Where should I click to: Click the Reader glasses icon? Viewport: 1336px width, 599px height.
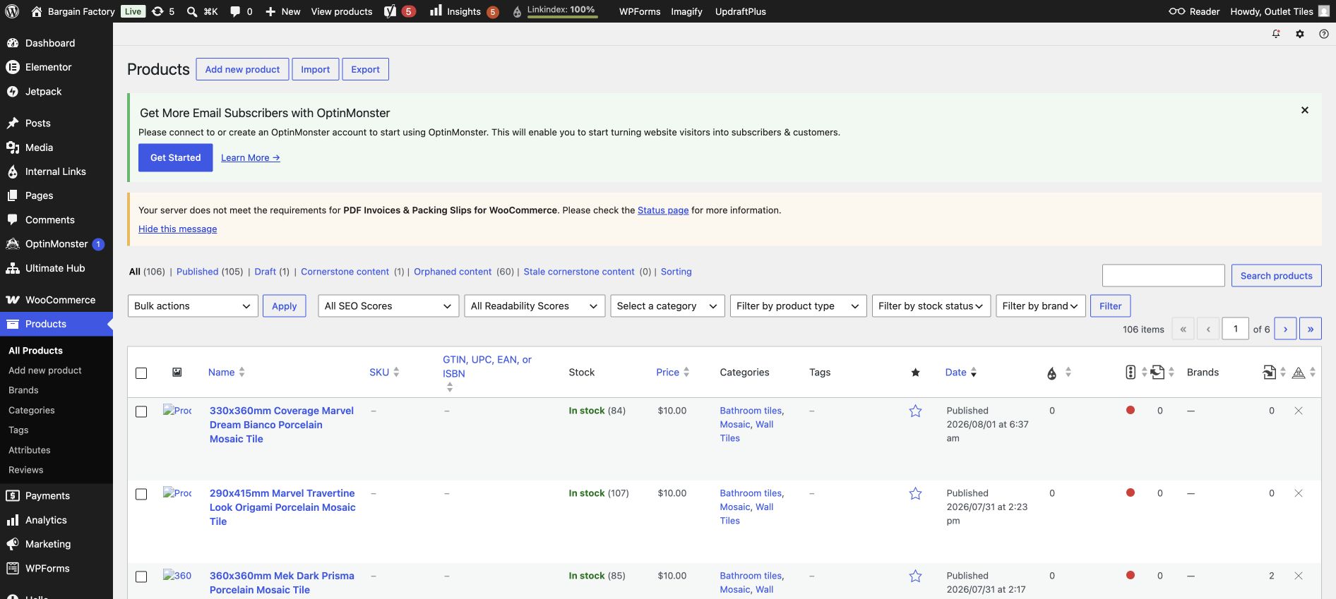coord(1176,11)
